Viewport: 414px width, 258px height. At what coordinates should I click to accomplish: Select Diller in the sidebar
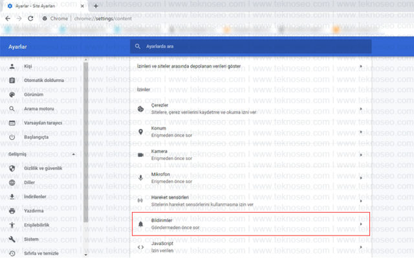[x=29, y=183]
